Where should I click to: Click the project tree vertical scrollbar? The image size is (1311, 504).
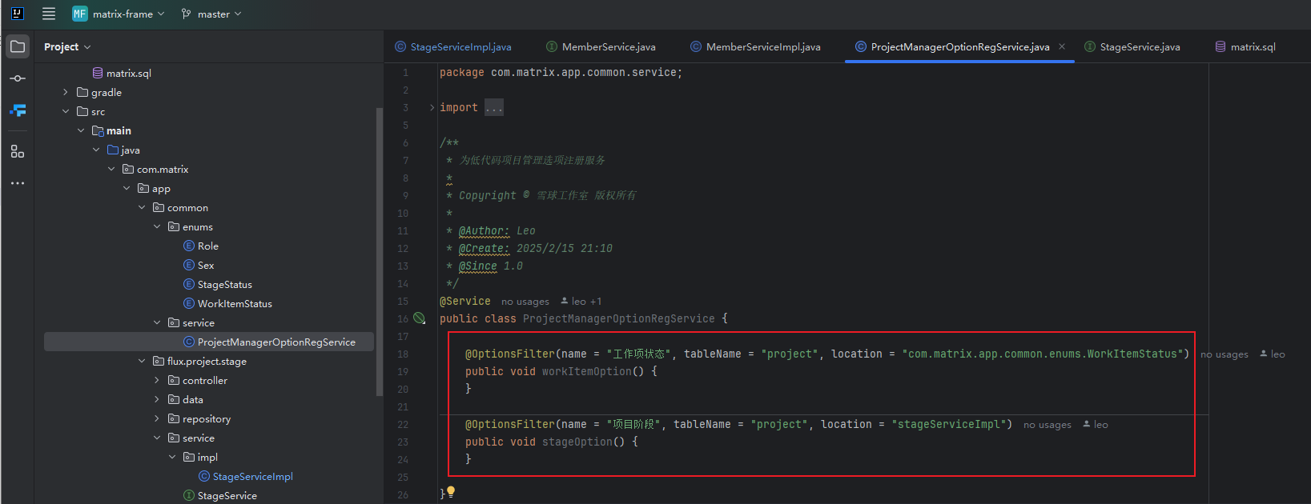[x=380, y=250]
